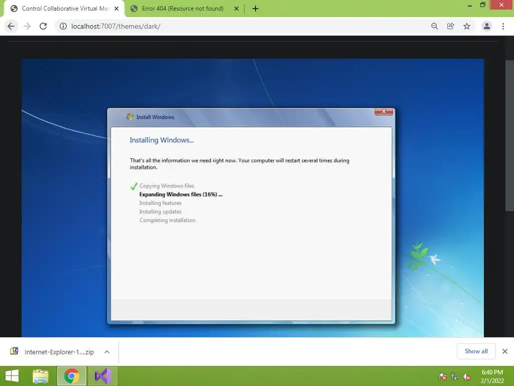Reload the current page
The image size is (514, 386).
(x=43, y=26)
